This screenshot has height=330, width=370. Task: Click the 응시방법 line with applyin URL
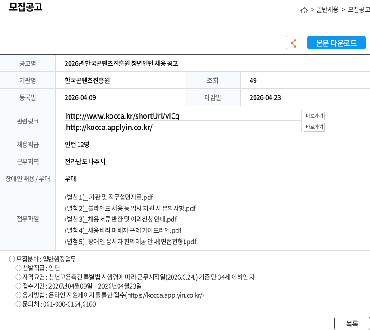click(110, 295)
